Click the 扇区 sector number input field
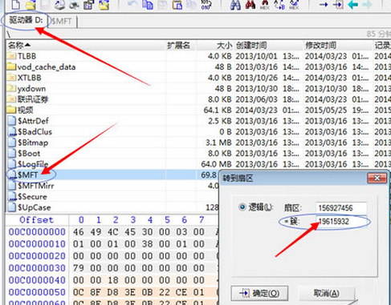Screen dimensions: 391x305 tap(341, 207)
